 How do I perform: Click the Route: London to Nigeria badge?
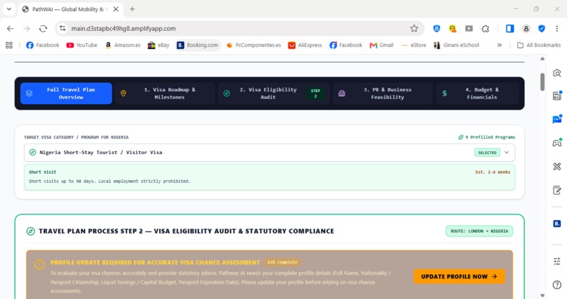click(479, 231)
